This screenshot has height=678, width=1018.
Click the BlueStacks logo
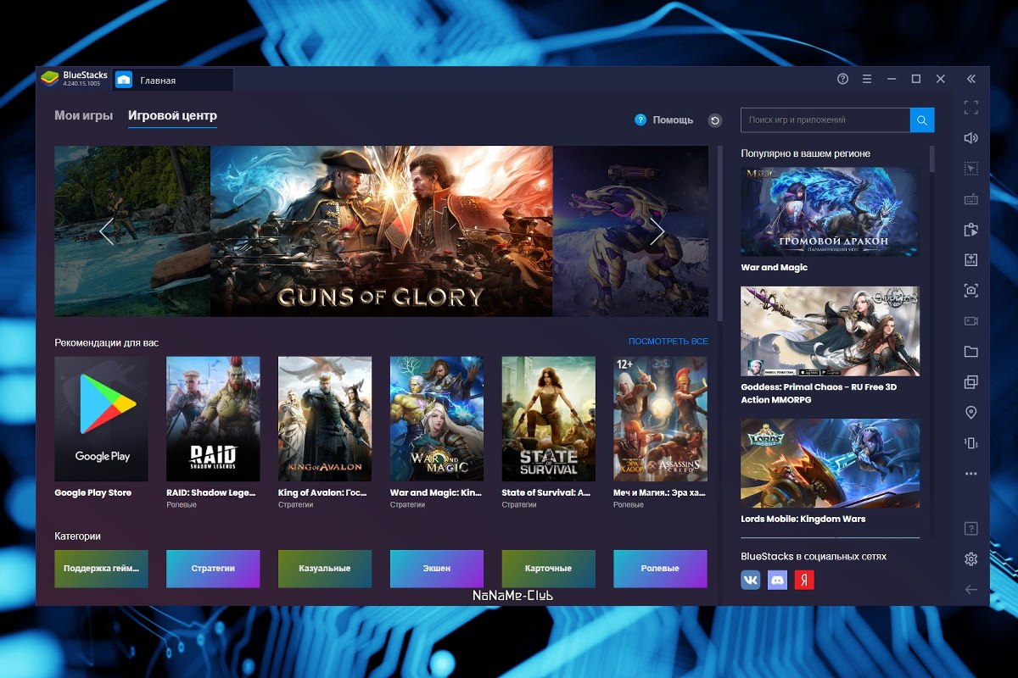[x=50, y=79]
